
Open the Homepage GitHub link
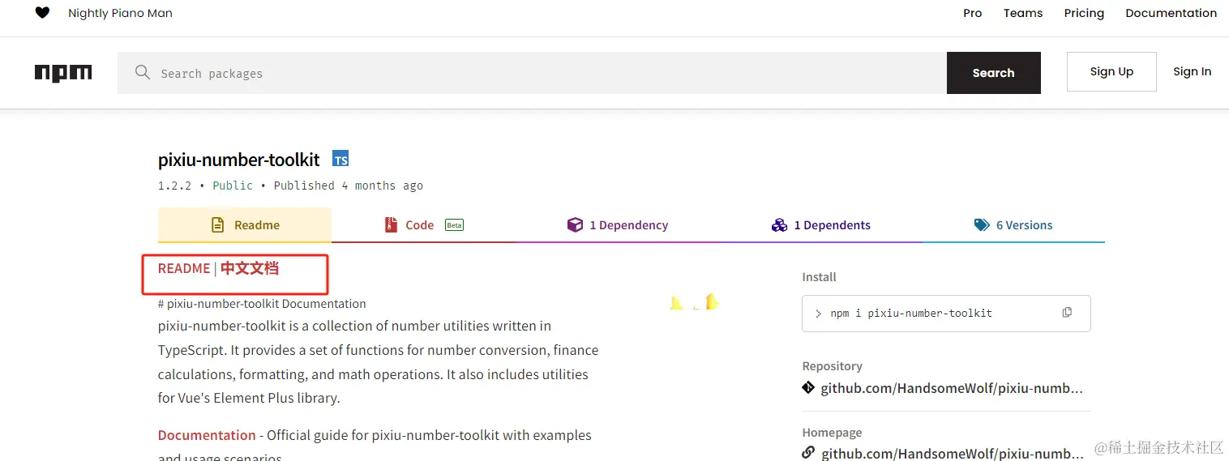coord(952,453)
